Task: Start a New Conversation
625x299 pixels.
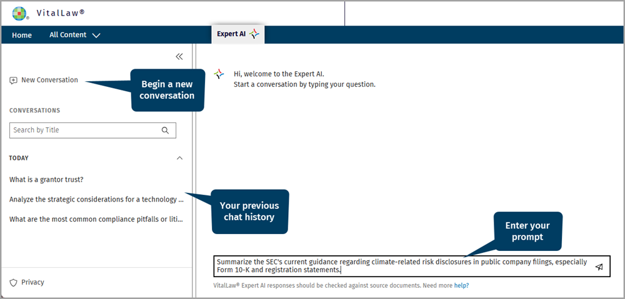Action: 44,80
